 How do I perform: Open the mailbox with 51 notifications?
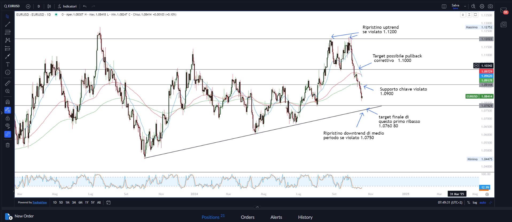pos(503,11)
